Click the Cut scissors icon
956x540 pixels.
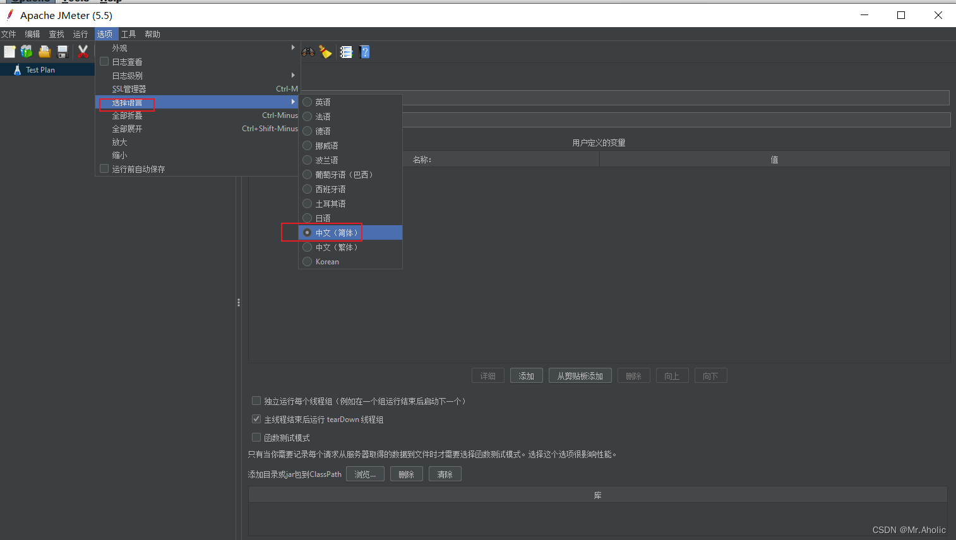[83, 52]
